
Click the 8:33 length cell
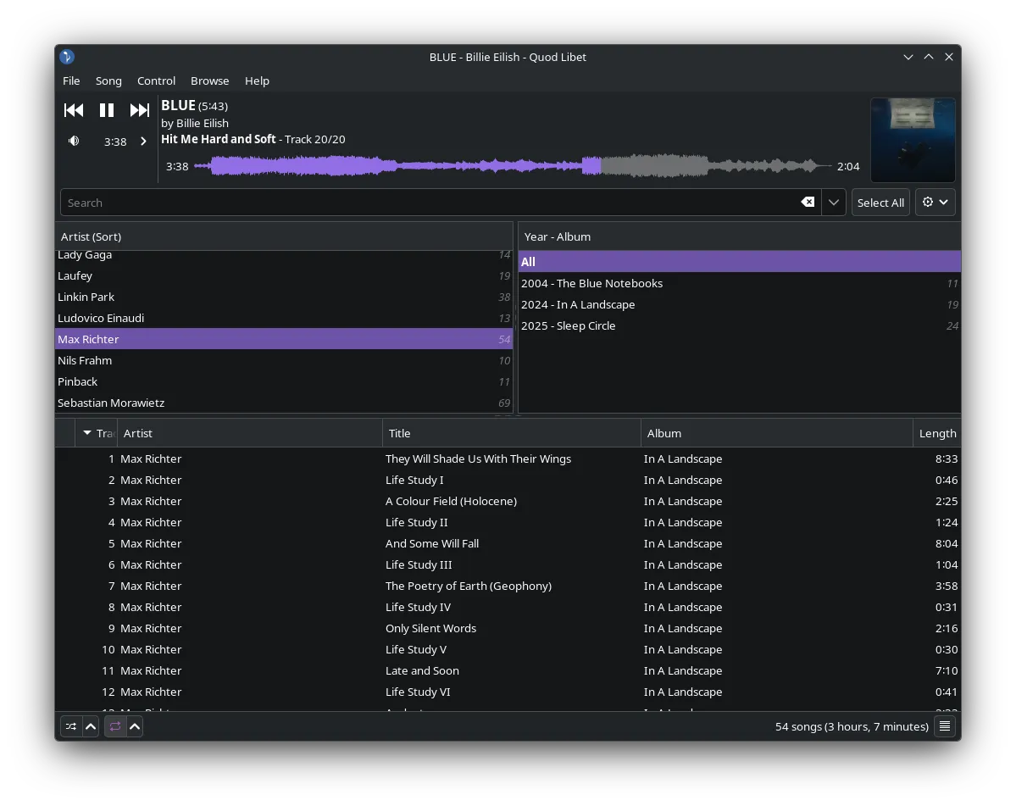click(946, 459)
